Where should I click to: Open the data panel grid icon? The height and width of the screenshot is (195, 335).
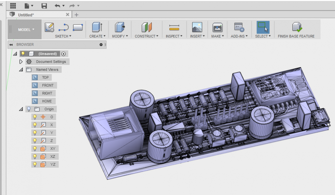point(13,6)
